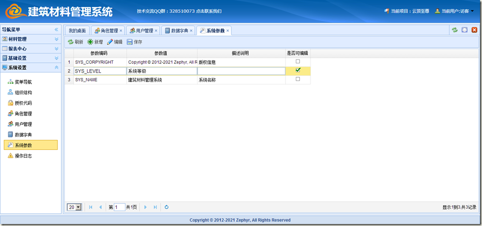The width and height of the screenshot is (482, 226).
Task: Switch to the 我的桌面 tab
Action: point(77,31)
